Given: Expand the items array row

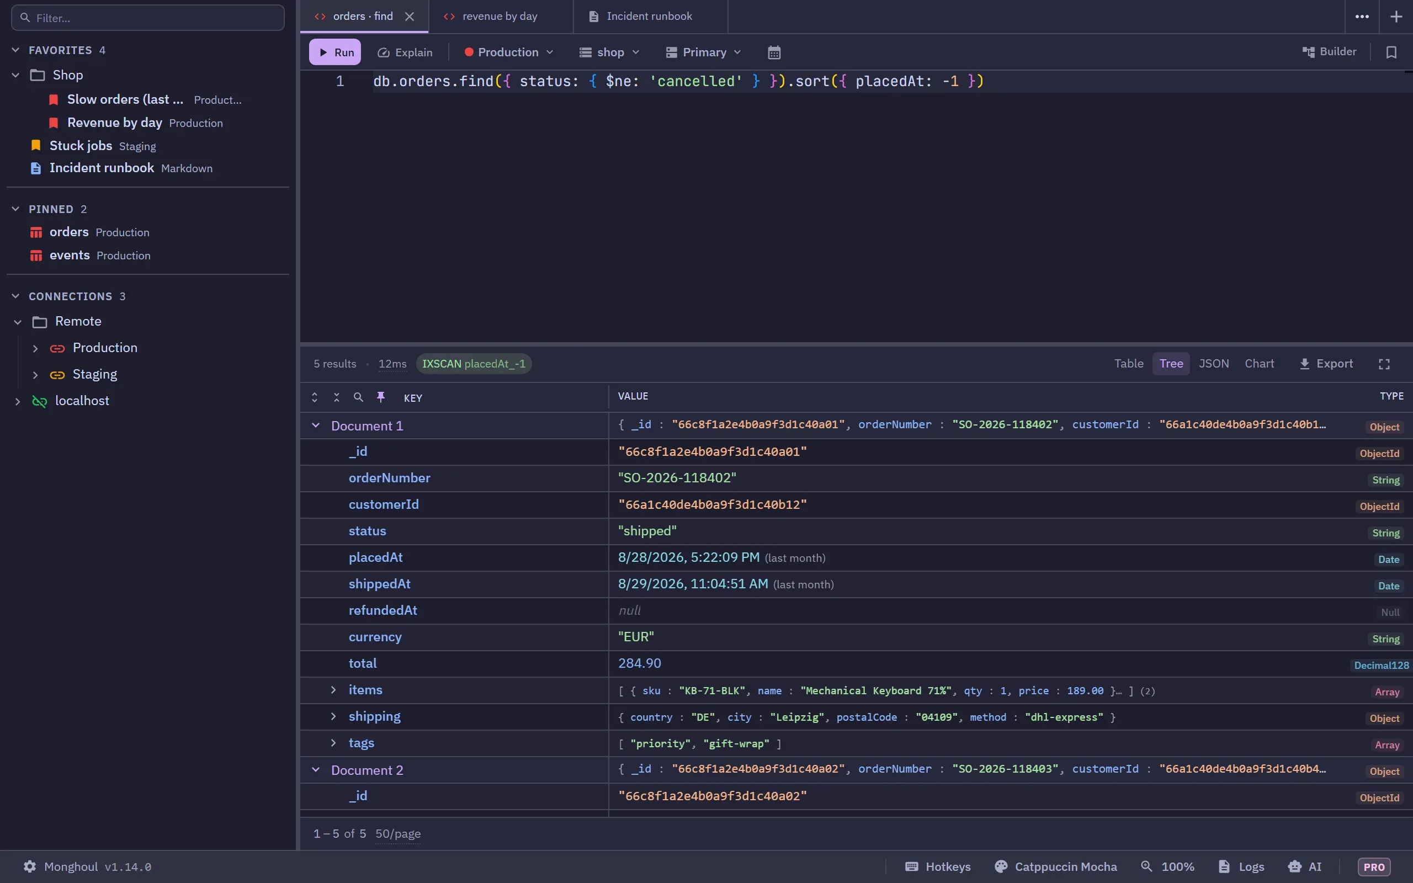Looking at the screenshot, I should 333,690.
